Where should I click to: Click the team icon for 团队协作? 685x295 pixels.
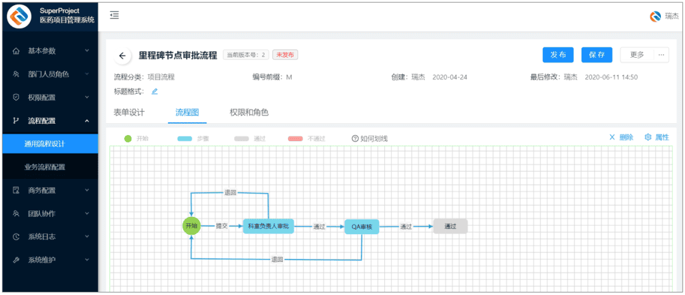[16, 214]
